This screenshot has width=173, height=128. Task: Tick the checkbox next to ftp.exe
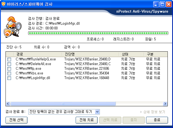pos(9,69)
